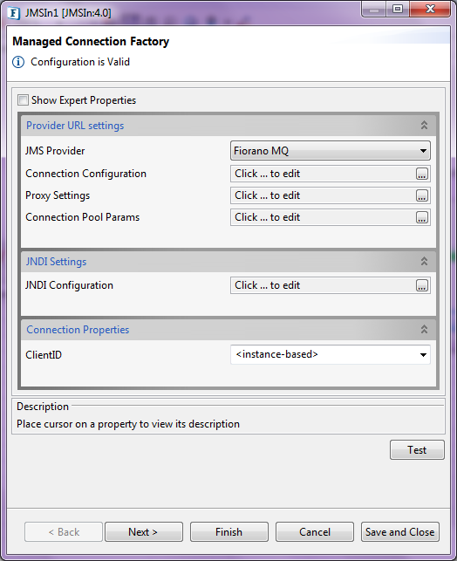The image size is (457, 561).
Task: Click the Test button
Action: 417,449
